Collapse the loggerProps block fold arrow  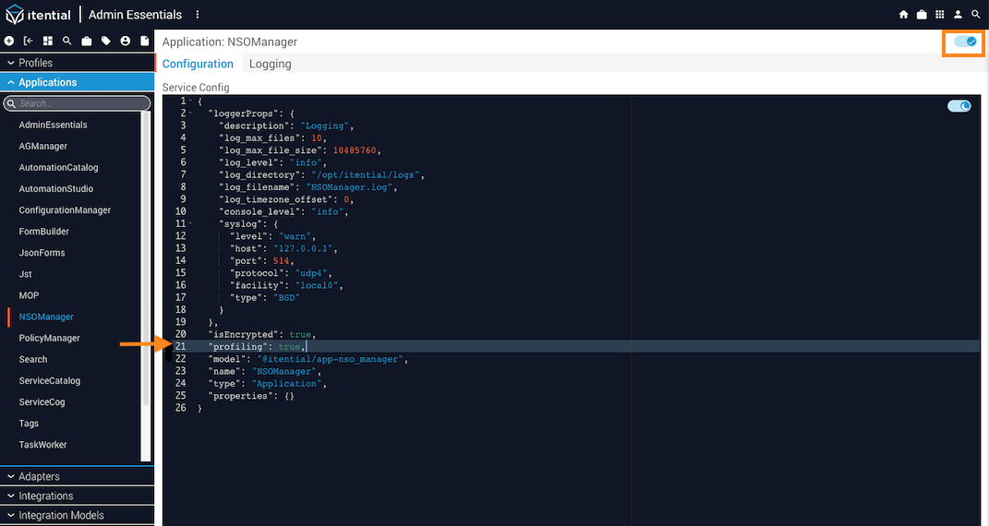point(190,114)
